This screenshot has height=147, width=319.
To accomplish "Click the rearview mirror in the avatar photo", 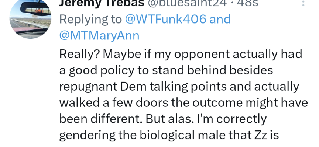I will click(x=35, y=8).
